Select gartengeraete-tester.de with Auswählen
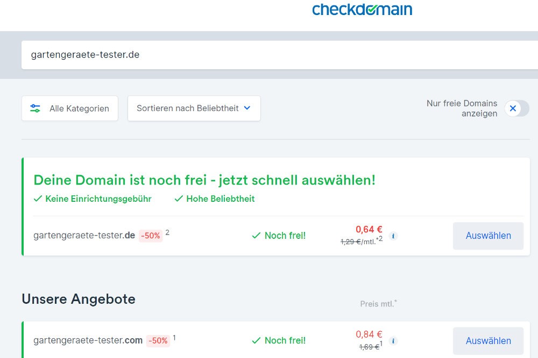Image resolution: width=538 pixels, height=358 pixels. [488, 236]
